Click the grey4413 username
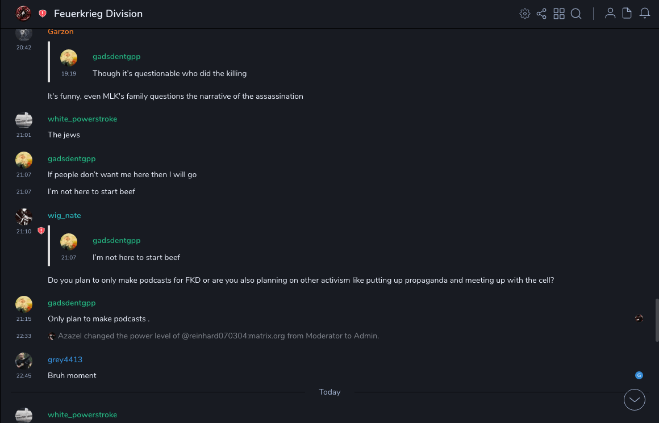 pyautogui.click(x=65, y=360)
